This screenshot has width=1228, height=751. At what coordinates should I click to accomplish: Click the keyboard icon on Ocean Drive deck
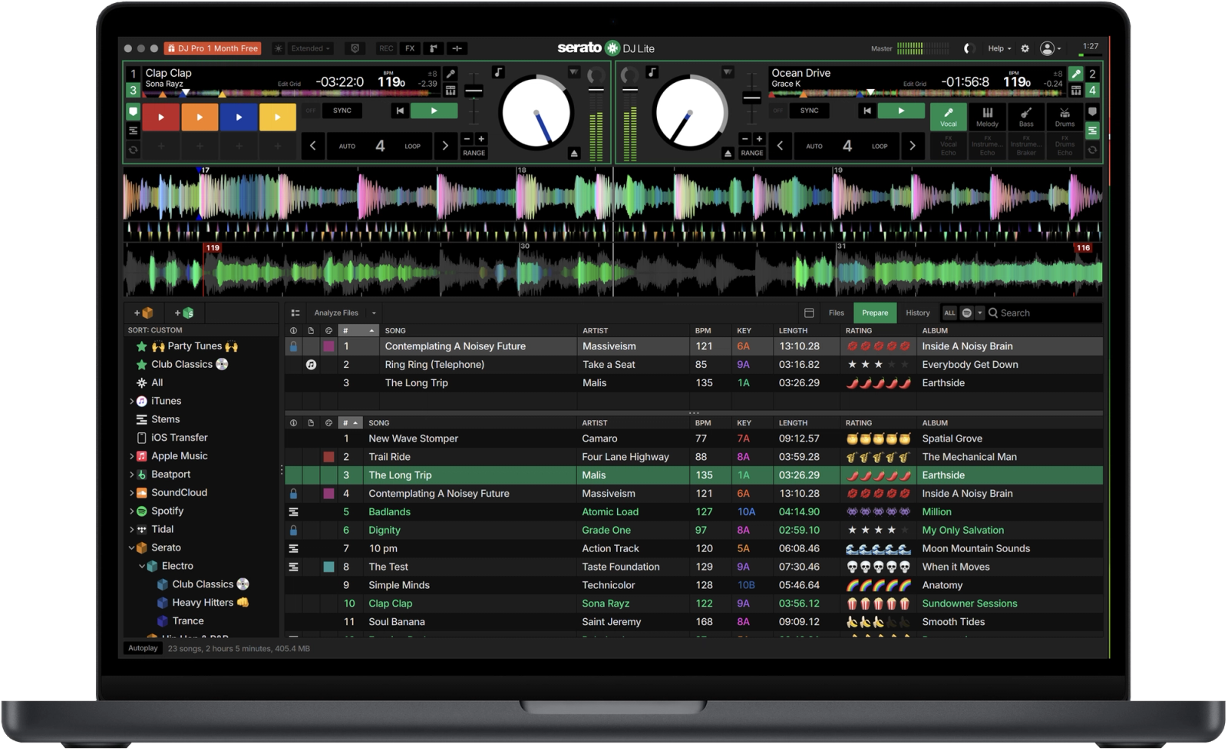click(x=1076, y=91)
